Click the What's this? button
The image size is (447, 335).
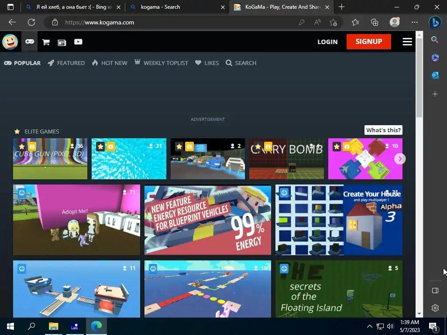[383, 130]
